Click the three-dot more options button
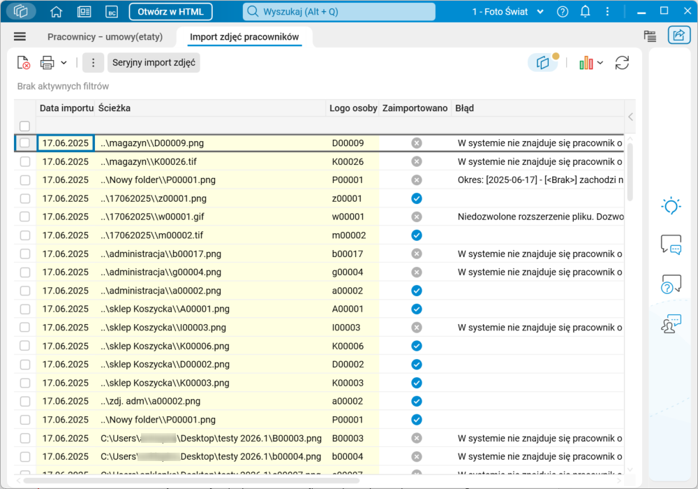 click(93, 63)
